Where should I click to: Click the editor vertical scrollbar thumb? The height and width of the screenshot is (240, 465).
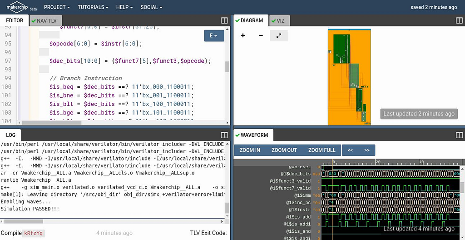(x=227, y=67)
